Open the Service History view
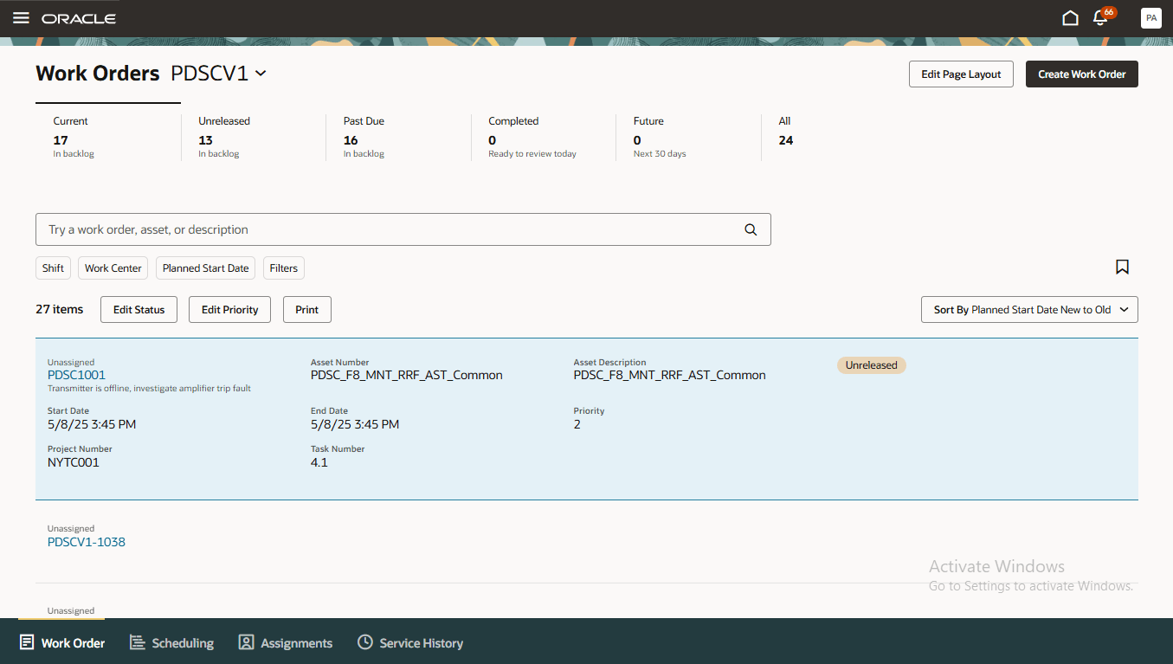The image size is (1173, 664). (410, 642)
